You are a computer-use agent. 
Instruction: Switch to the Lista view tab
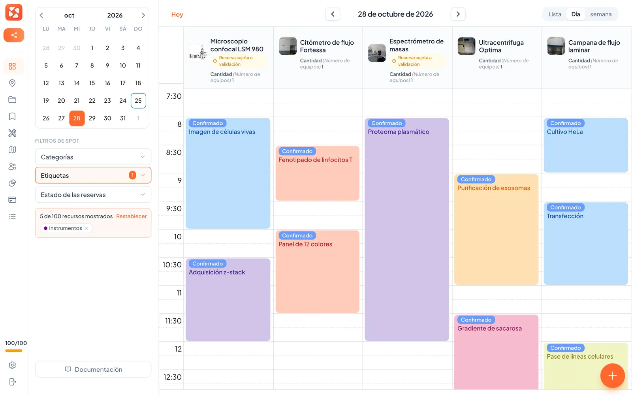point(555,14)
